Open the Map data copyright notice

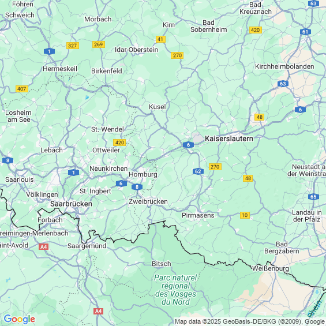coord(250,321)
